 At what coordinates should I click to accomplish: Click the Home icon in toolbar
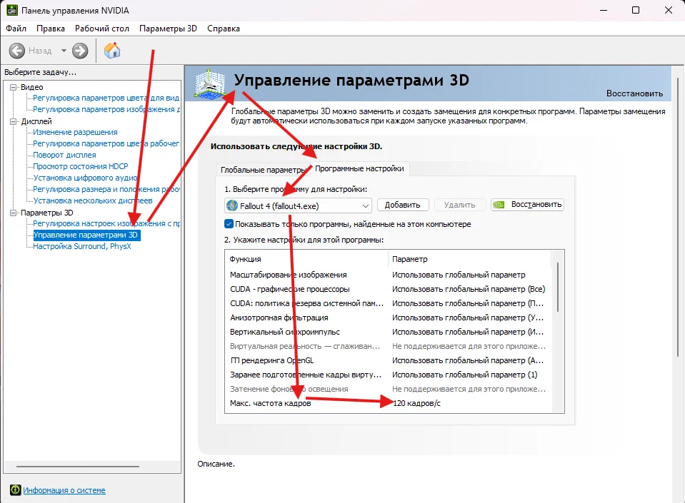[112, 51]
